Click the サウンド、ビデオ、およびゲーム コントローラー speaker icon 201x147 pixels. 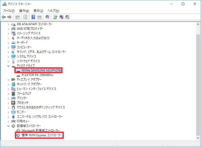[x=13, y=52]
